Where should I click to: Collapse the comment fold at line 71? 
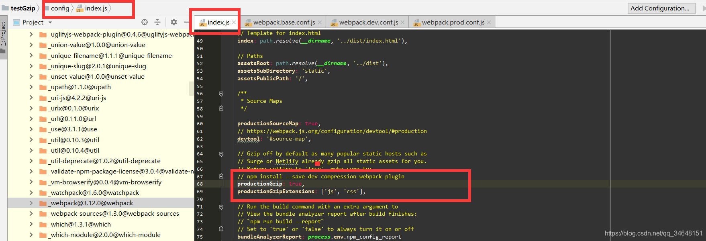(x=221, y=207)
